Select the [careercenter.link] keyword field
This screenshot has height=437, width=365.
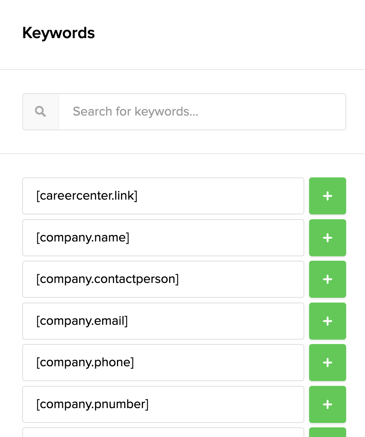[x=163, y=196]
